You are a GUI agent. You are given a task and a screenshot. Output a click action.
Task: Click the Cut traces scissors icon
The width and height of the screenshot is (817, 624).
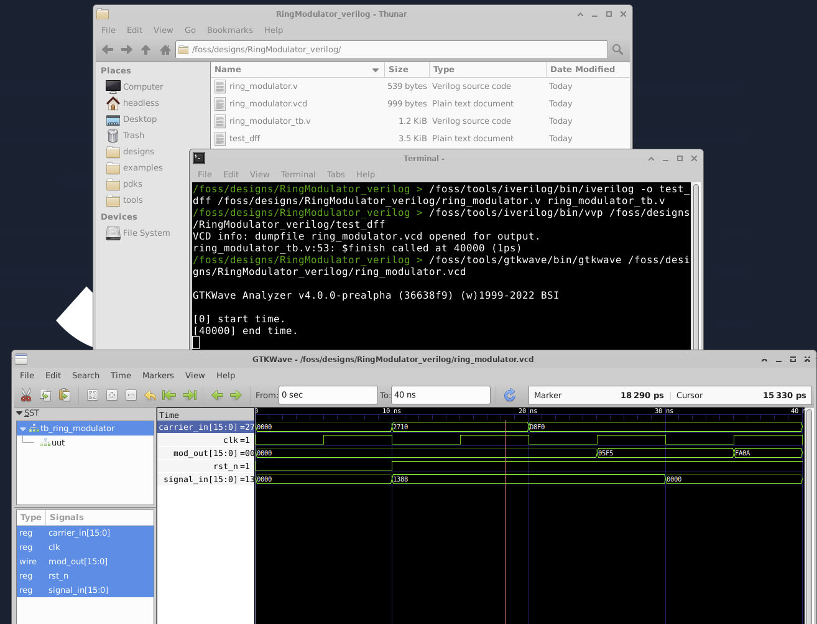click(26, 395)
